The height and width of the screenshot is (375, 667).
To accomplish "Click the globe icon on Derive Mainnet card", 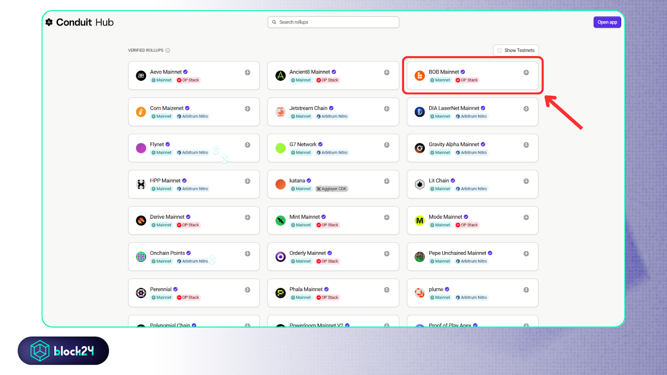I will 248,217.
